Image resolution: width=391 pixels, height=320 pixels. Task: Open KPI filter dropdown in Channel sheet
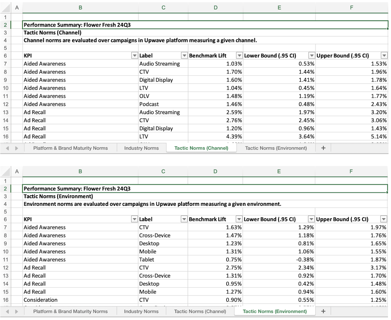click(134, 56)
